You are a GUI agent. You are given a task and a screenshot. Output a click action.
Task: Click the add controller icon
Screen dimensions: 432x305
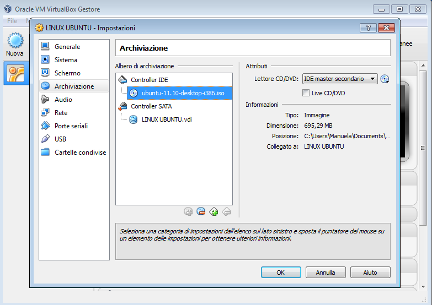click(214, 211)
